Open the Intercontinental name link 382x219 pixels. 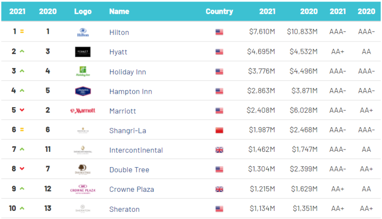[x=136, y=150]
